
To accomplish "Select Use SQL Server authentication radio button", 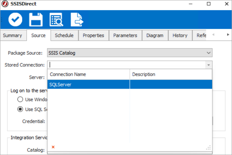I will pos(20,109).
